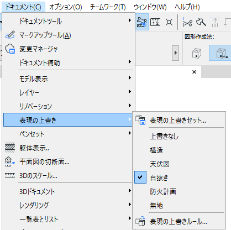
Task: Open 3Dのスケール... dialog
Action: click(x=68, y=176)
